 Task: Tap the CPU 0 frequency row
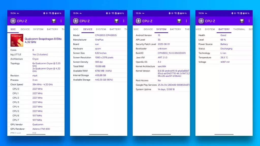coord(36,89)
